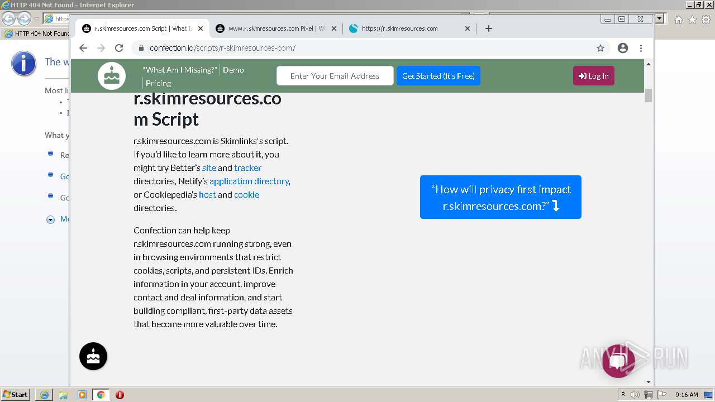Open Chrome's three-dot menu
The image size is (715, 402).
point(641,48)
